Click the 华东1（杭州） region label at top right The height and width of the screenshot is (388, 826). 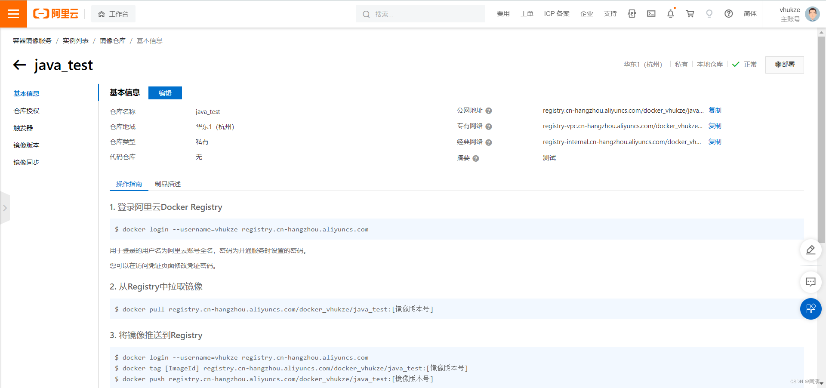pyautogui.click(x=643, y=65)
